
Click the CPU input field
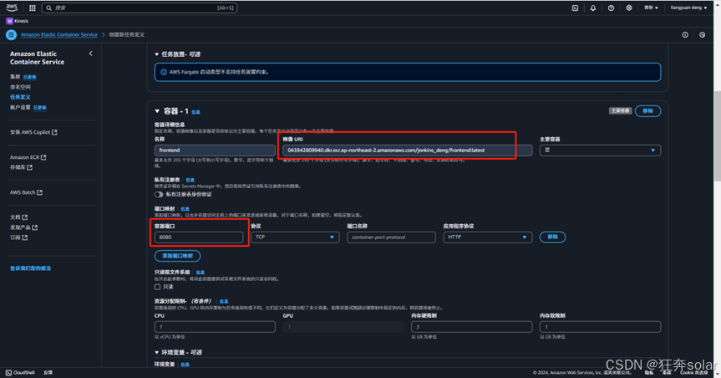[x=215, y=327]
